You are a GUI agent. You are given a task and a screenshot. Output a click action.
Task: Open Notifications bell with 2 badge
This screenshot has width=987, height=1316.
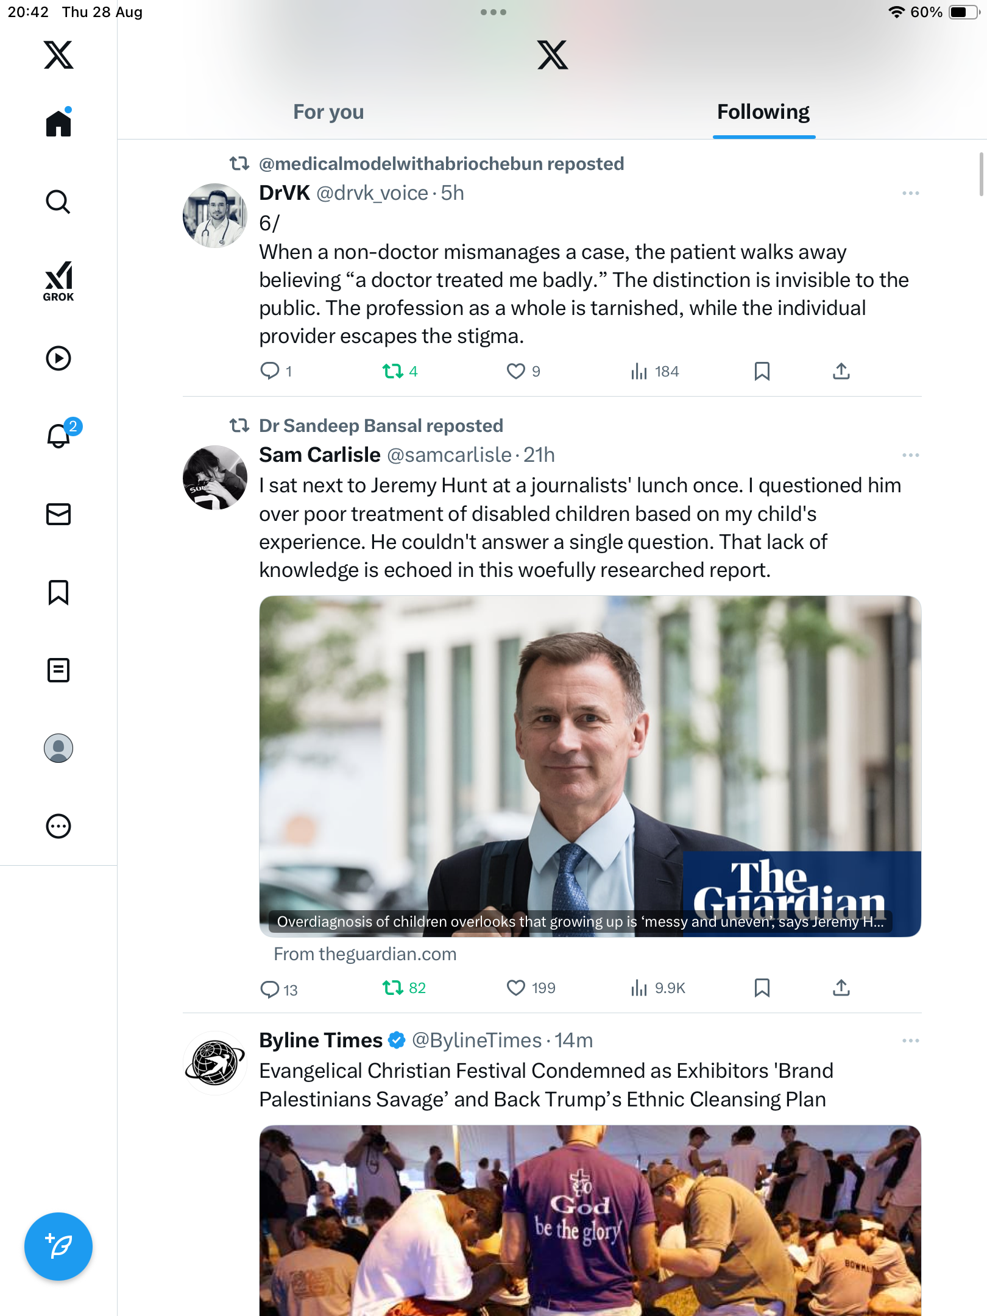tap(59, 436)
